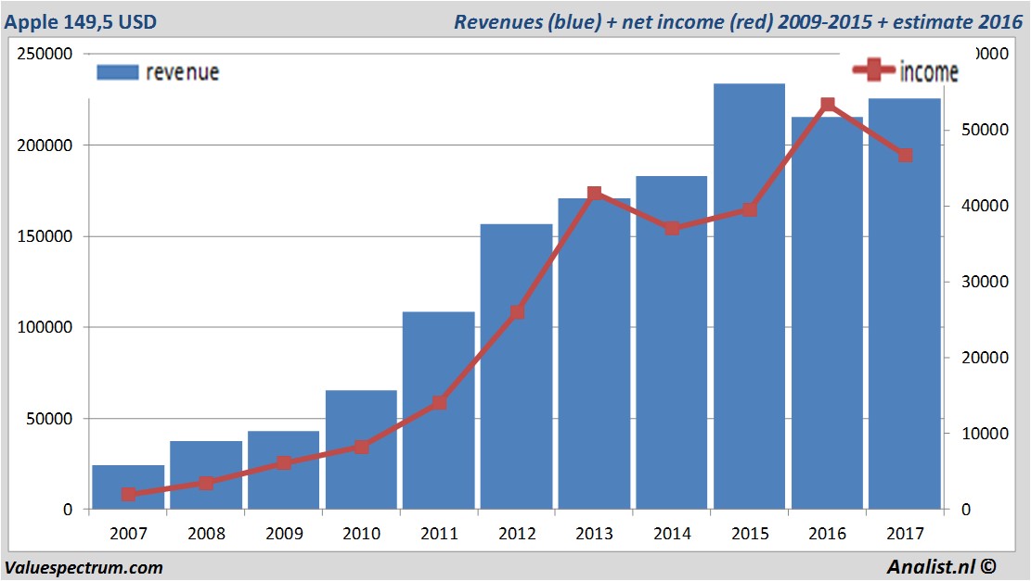Screen dimensions: 1031x581
Task: Click the 150000 left axis label
Action: [45, 236]
